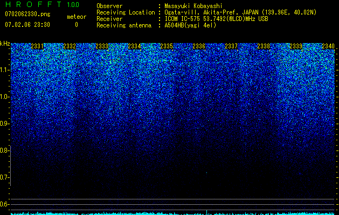The height and width of the screenshot is (215, 339).
Task: Click the 0.6 kHz axis tick label
Action: 4,204
